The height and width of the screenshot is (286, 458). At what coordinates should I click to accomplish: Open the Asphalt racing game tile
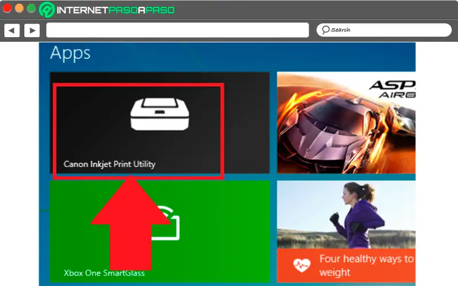346,123
